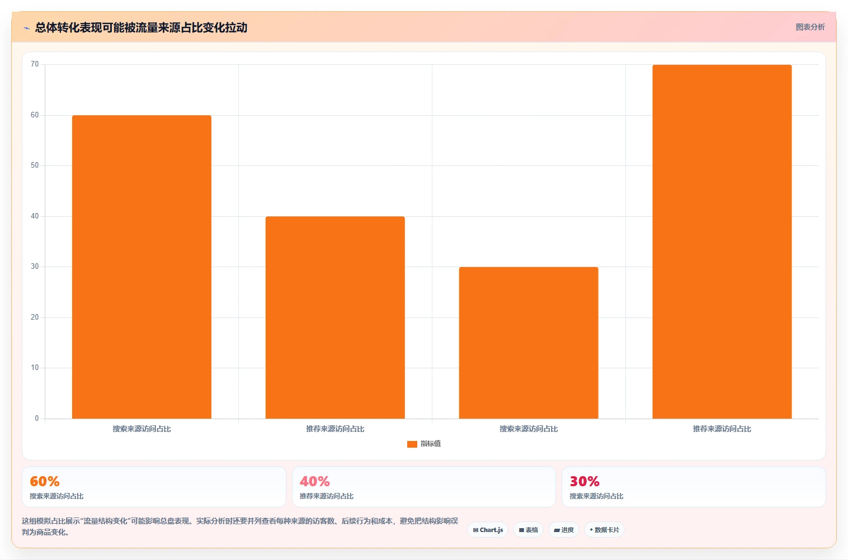Click the 图表分析 label in the header
Image resolution: width=848 pixels, height=560 pixels.
coord(810,27)
